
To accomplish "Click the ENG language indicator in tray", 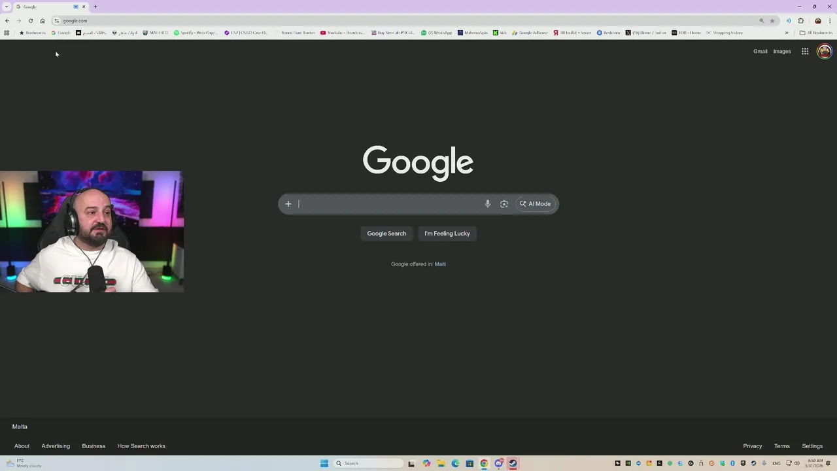I will pyautogui.click(x=776, y=464).
